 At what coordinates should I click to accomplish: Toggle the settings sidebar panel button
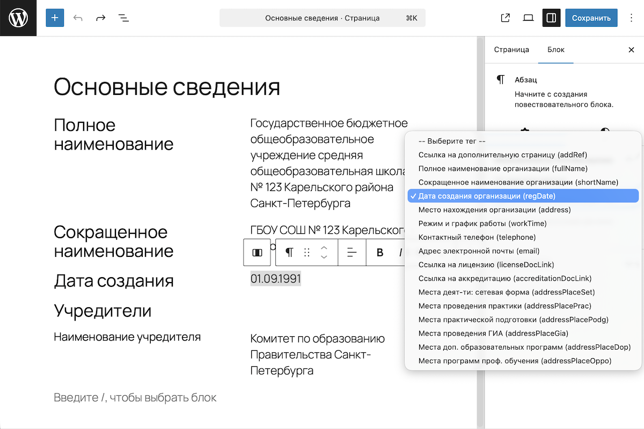pos(551,18)
